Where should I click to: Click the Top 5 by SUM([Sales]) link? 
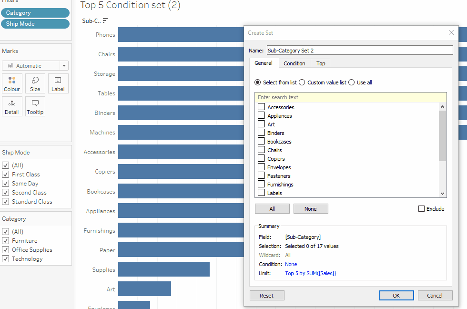coord(310,273)
